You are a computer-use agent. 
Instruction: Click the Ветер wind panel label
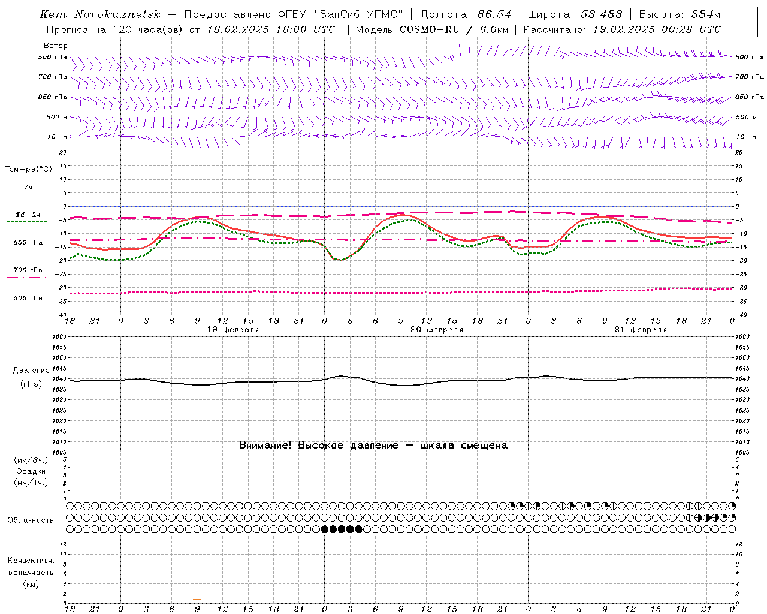pyautogui.click(x=56, y=46)
